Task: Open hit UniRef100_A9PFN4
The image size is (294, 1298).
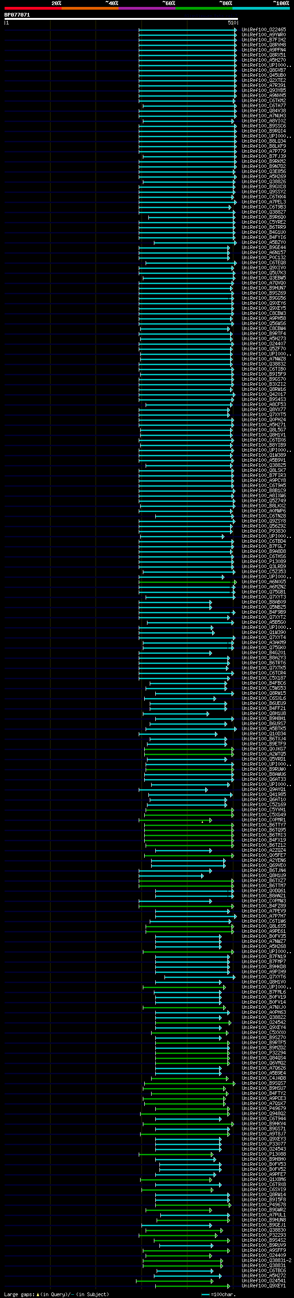Action: pyautogui.click(x=264, y=50)
